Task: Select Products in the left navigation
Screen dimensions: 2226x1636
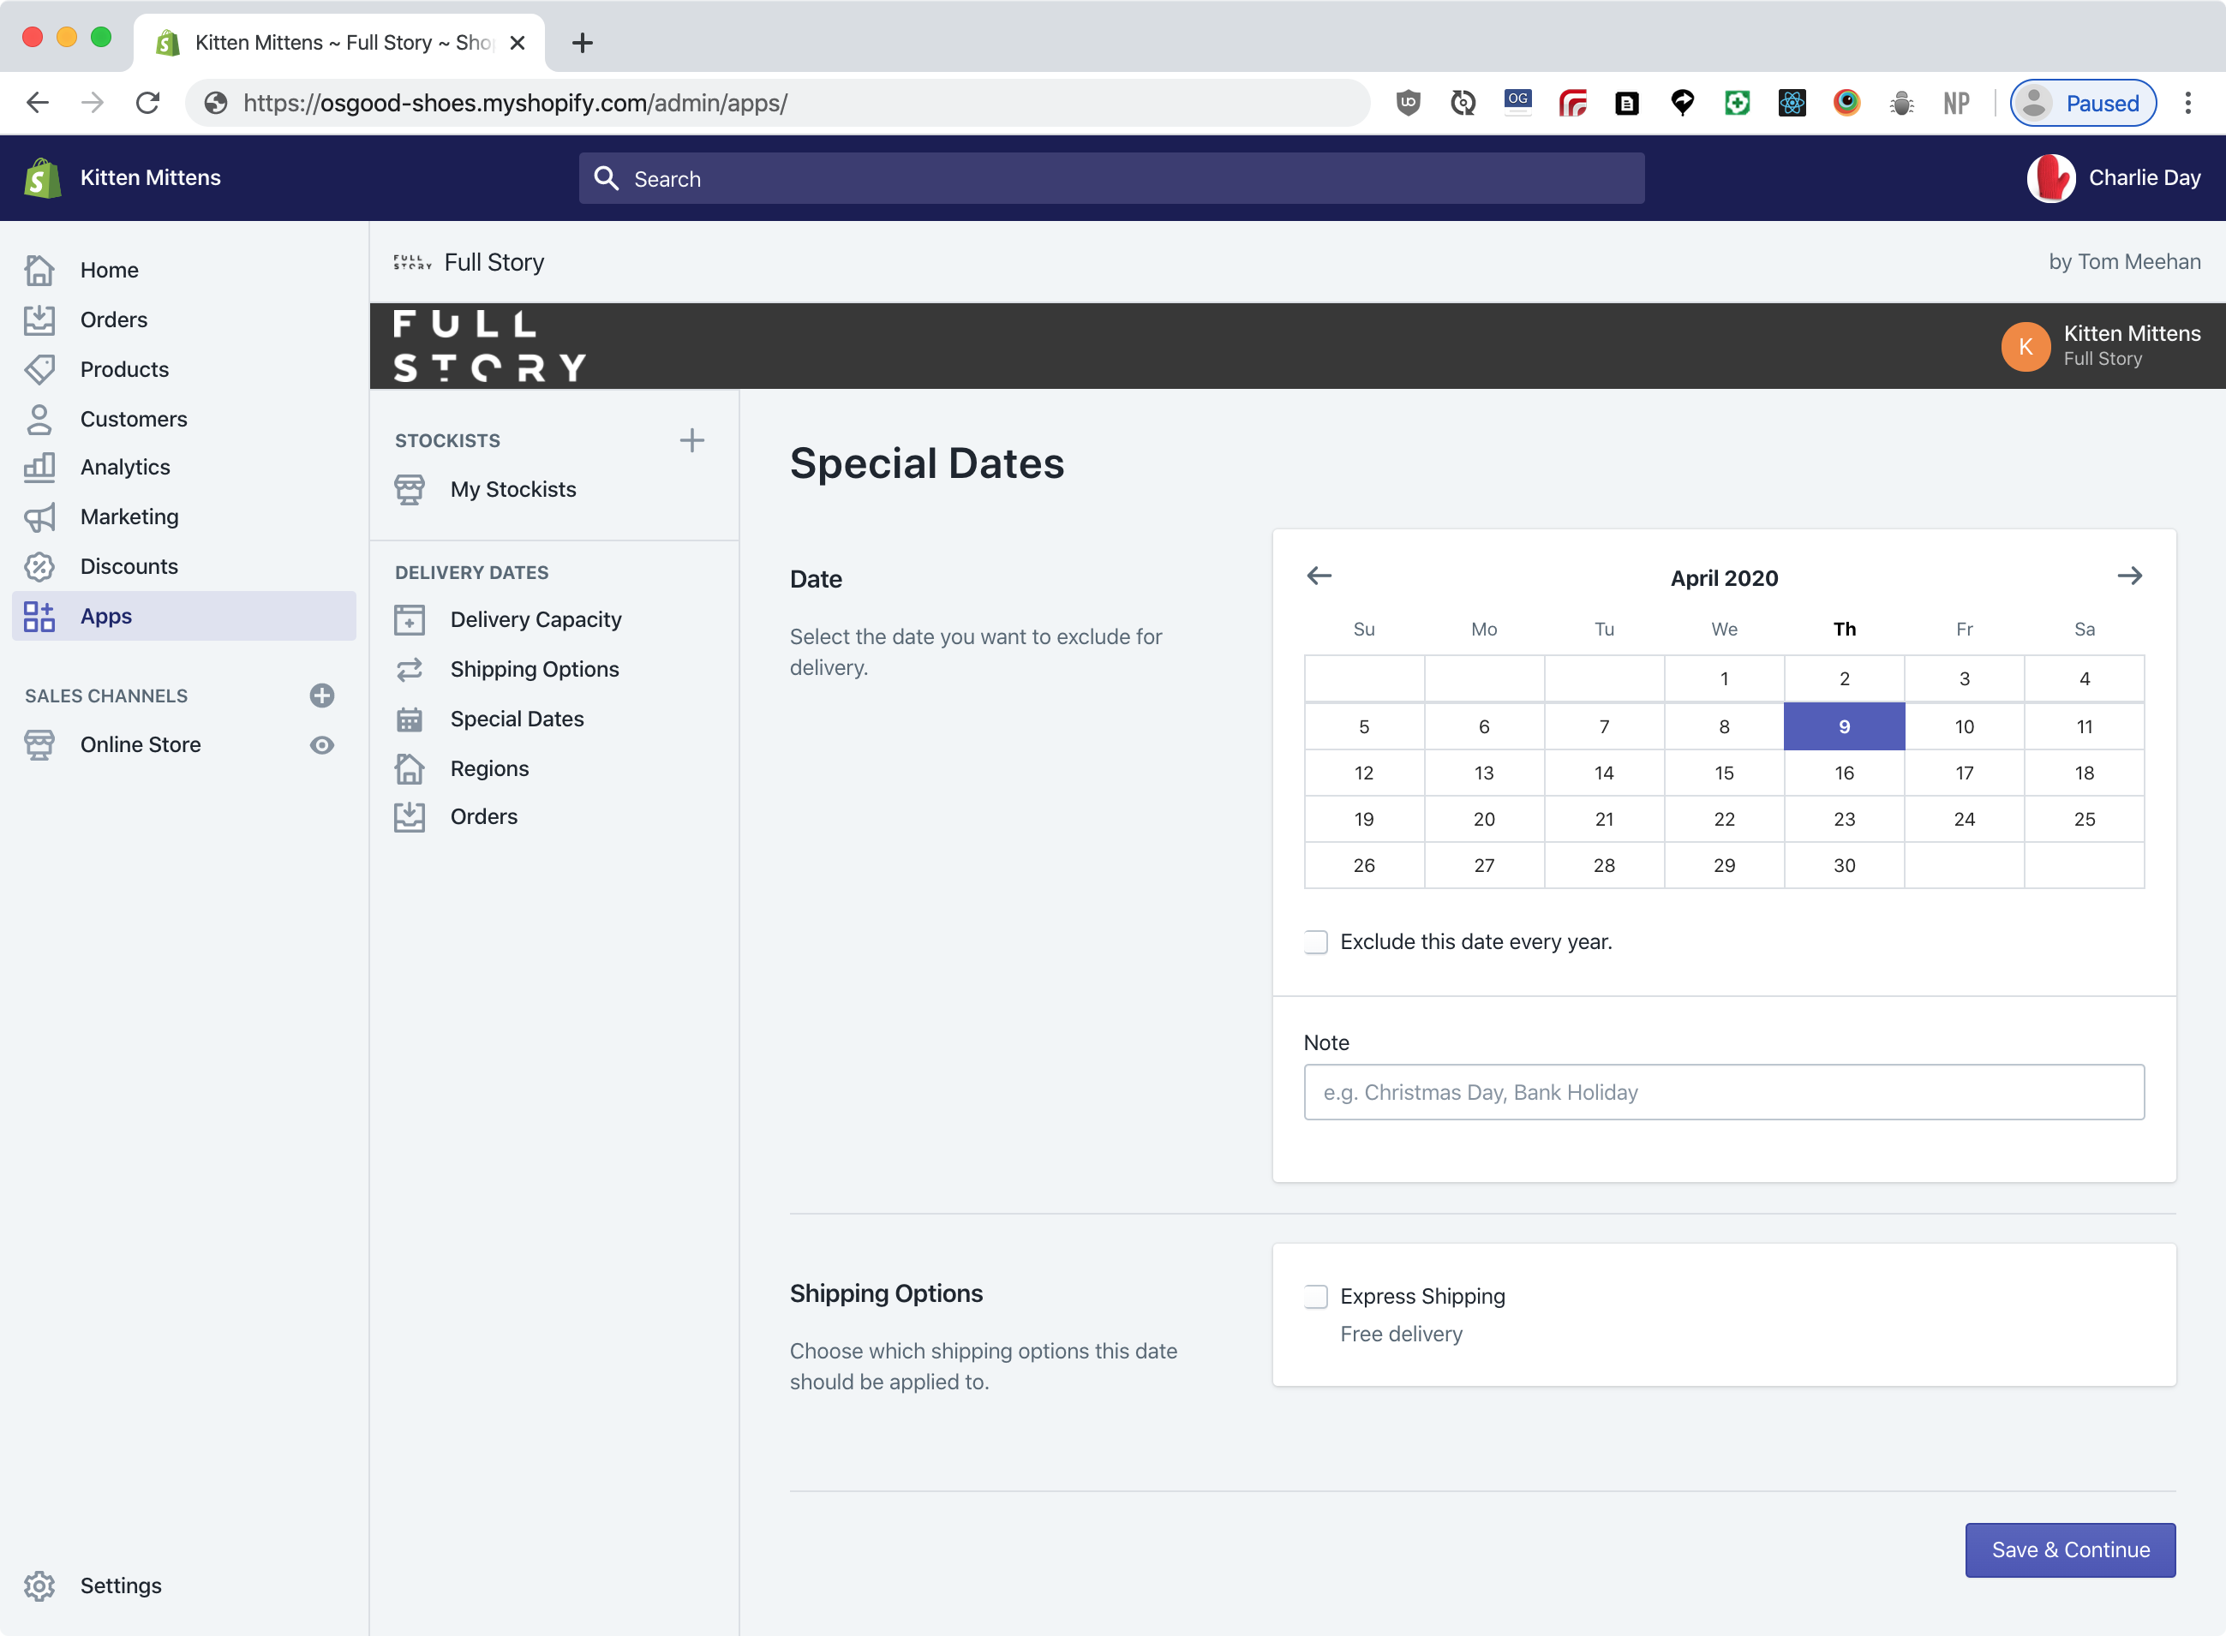Action: (x=124, y=368)
